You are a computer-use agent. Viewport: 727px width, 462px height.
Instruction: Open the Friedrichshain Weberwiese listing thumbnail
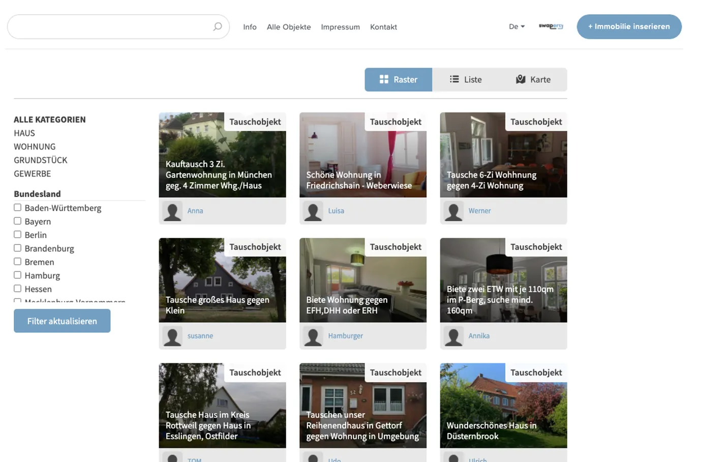pyautogui.click(x=362, y=155)
